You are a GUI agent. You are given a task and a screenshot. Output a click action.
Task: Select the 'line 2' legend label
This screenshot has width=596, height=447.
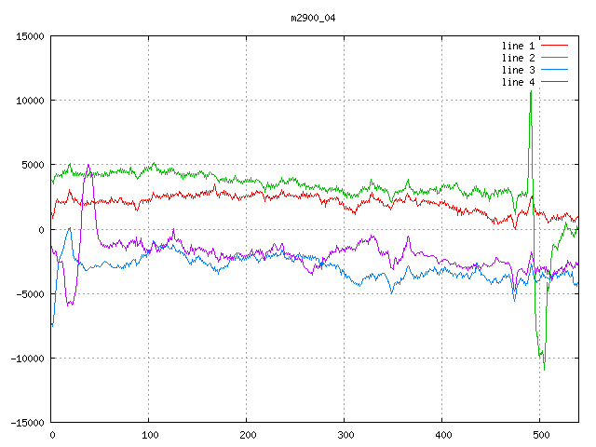[x=519, y=58]
